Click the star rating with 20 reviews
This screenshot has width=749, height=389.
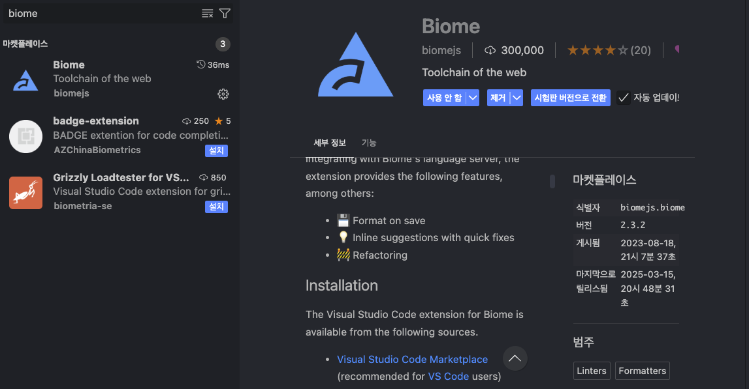[x=609, y=50]
